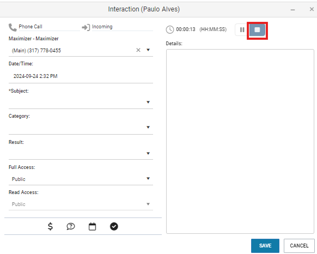Click inside the Details text area
317x254 pixels.
tap(240, 141)
